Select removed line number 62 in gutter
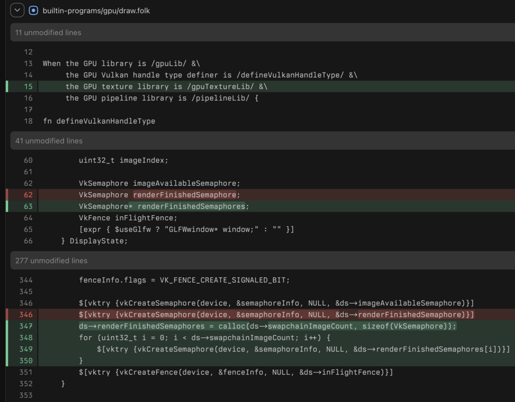This screenshot has width=515, height=402. pos(28,194)
